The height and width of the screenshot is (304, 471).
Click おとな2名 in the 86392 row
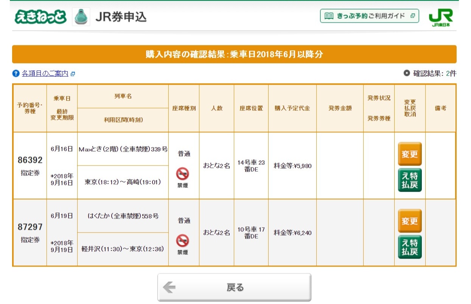click(x=216, y=166)
